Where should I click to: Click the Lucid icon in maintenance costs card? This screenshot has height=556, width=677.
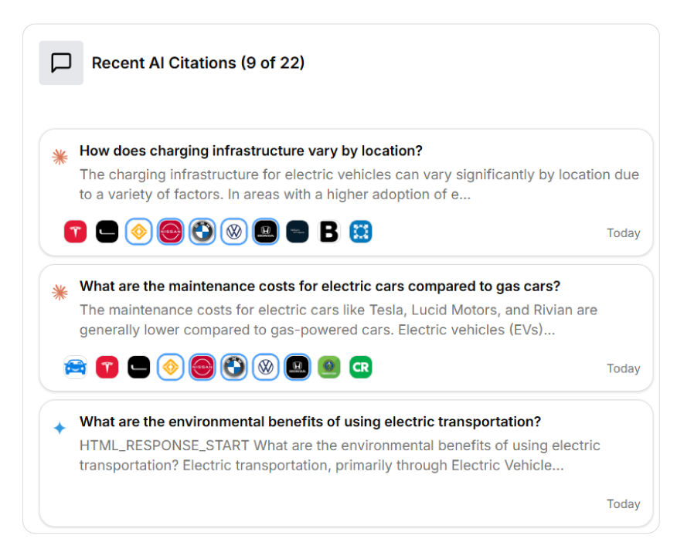point(138,368)
